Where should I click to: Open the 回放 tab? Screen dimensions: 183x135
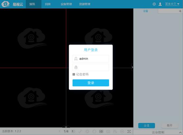[x=48, y=4]
